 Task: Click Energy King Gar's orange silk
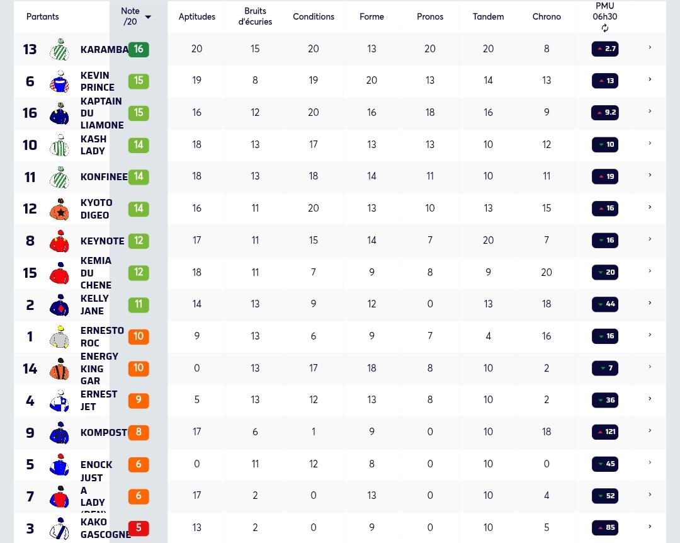60,369
